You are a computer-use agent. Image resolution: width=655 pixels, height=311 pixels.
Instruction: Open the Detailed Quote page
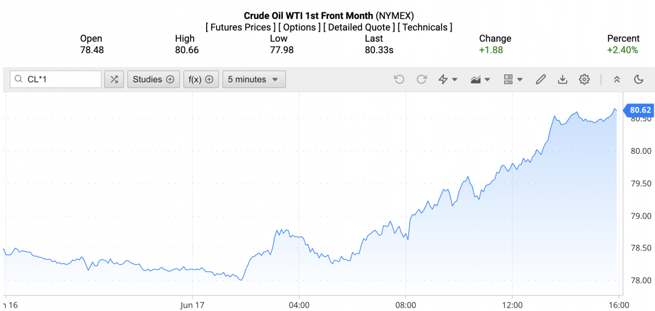click(359, 27)
